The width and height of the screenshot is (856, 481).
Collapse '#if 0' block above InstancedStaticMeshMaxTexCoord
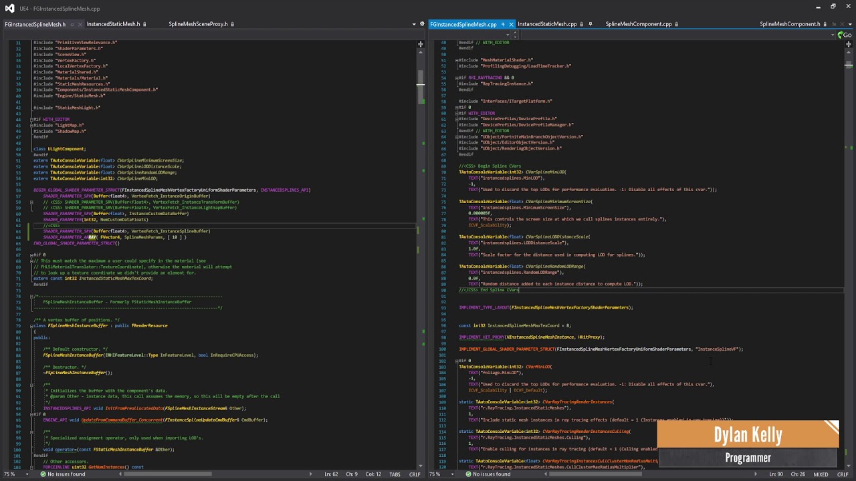click(x=31, y=255)
